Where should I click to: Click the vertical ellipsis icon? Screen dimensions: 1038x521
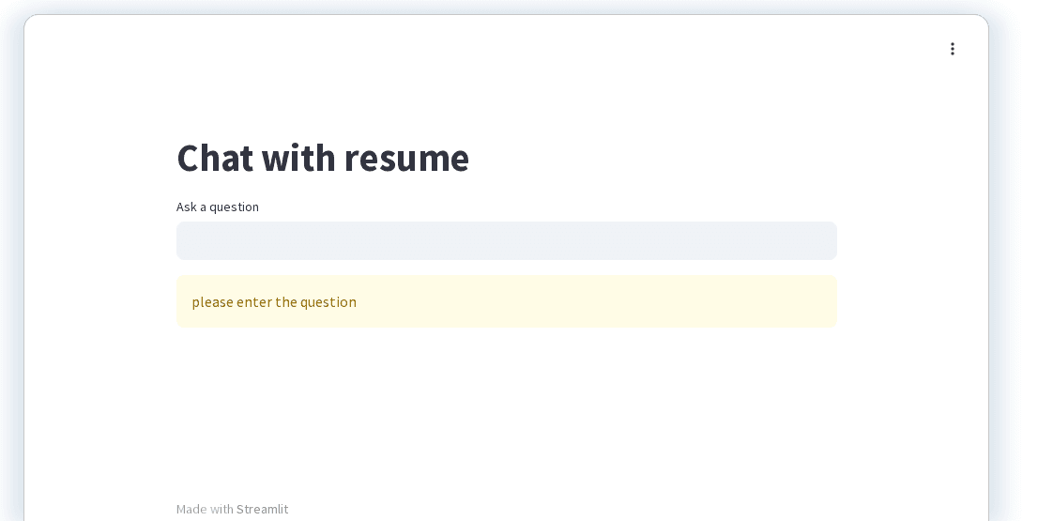(953, 49)
